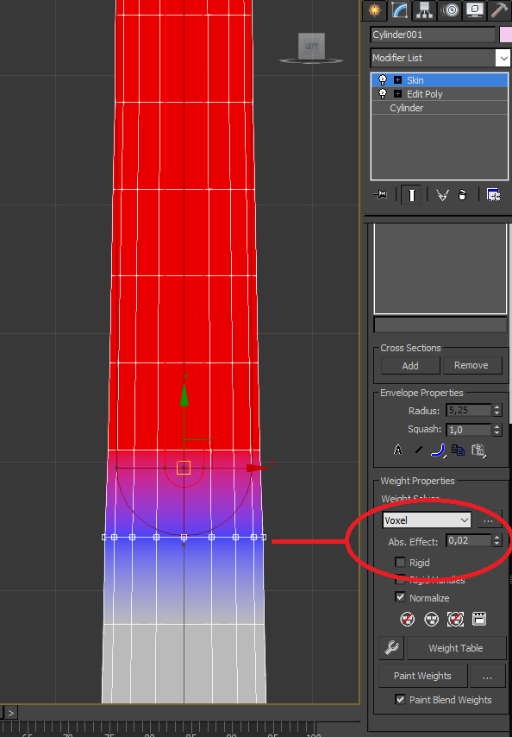
Task: Click the Make Unique icon
Action: coord(442,194)
